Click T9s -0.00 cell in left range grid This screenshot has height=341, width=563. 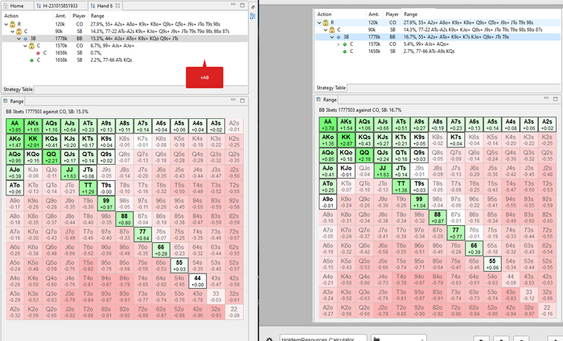click(x=106, y=188)
